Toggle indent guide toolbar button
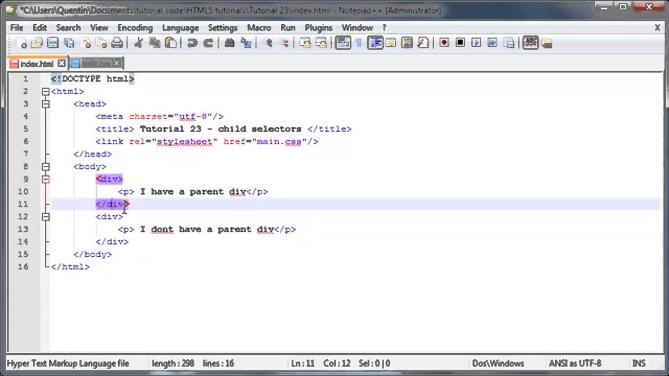669x376 pixels. (x=375, y=43)
